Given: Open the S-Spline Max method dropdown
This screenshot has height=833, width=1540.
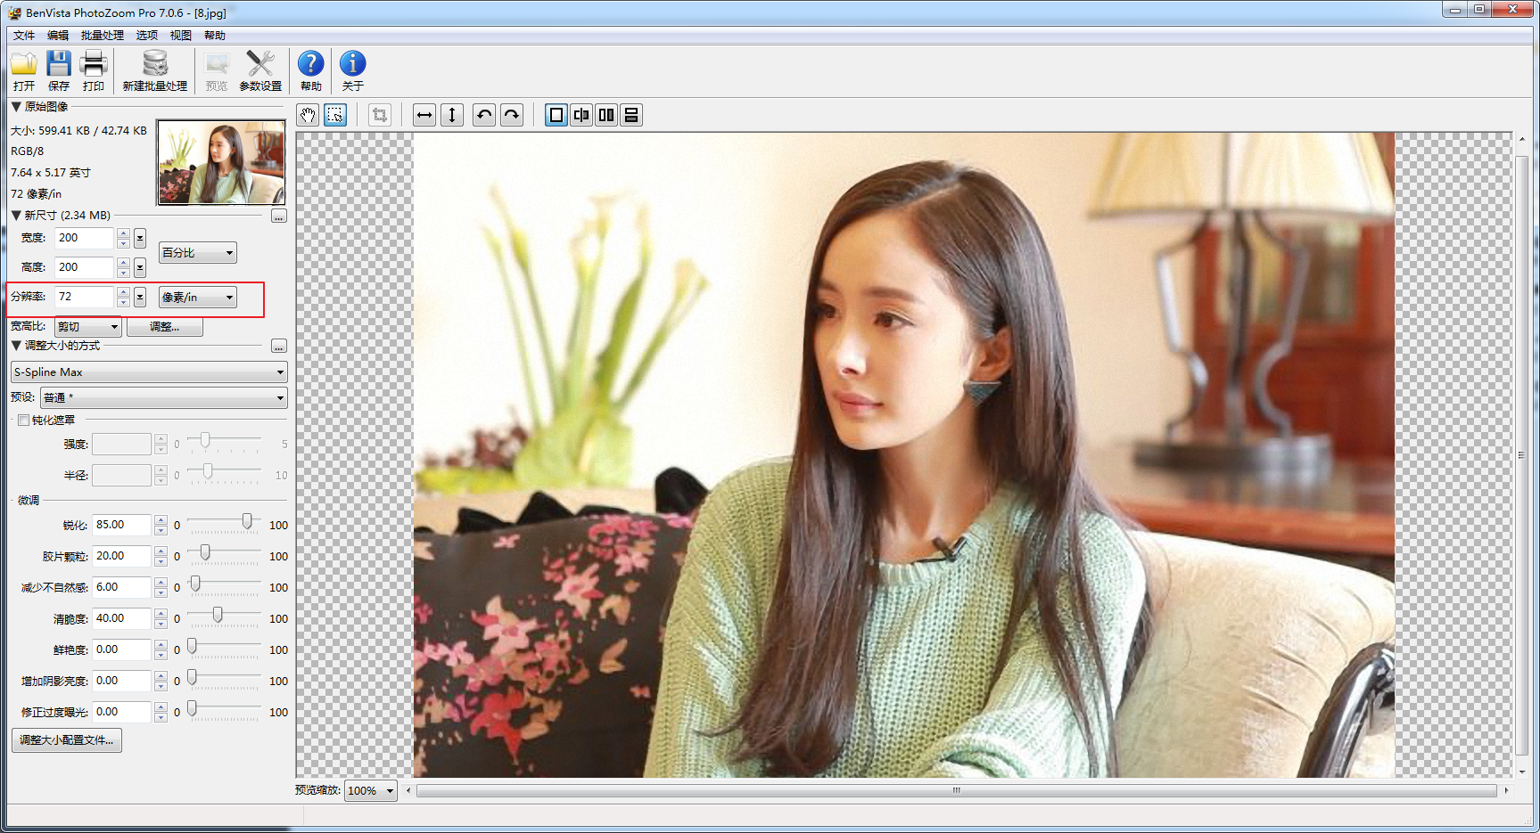Looking at the screenshot, I should coord(149,372).
